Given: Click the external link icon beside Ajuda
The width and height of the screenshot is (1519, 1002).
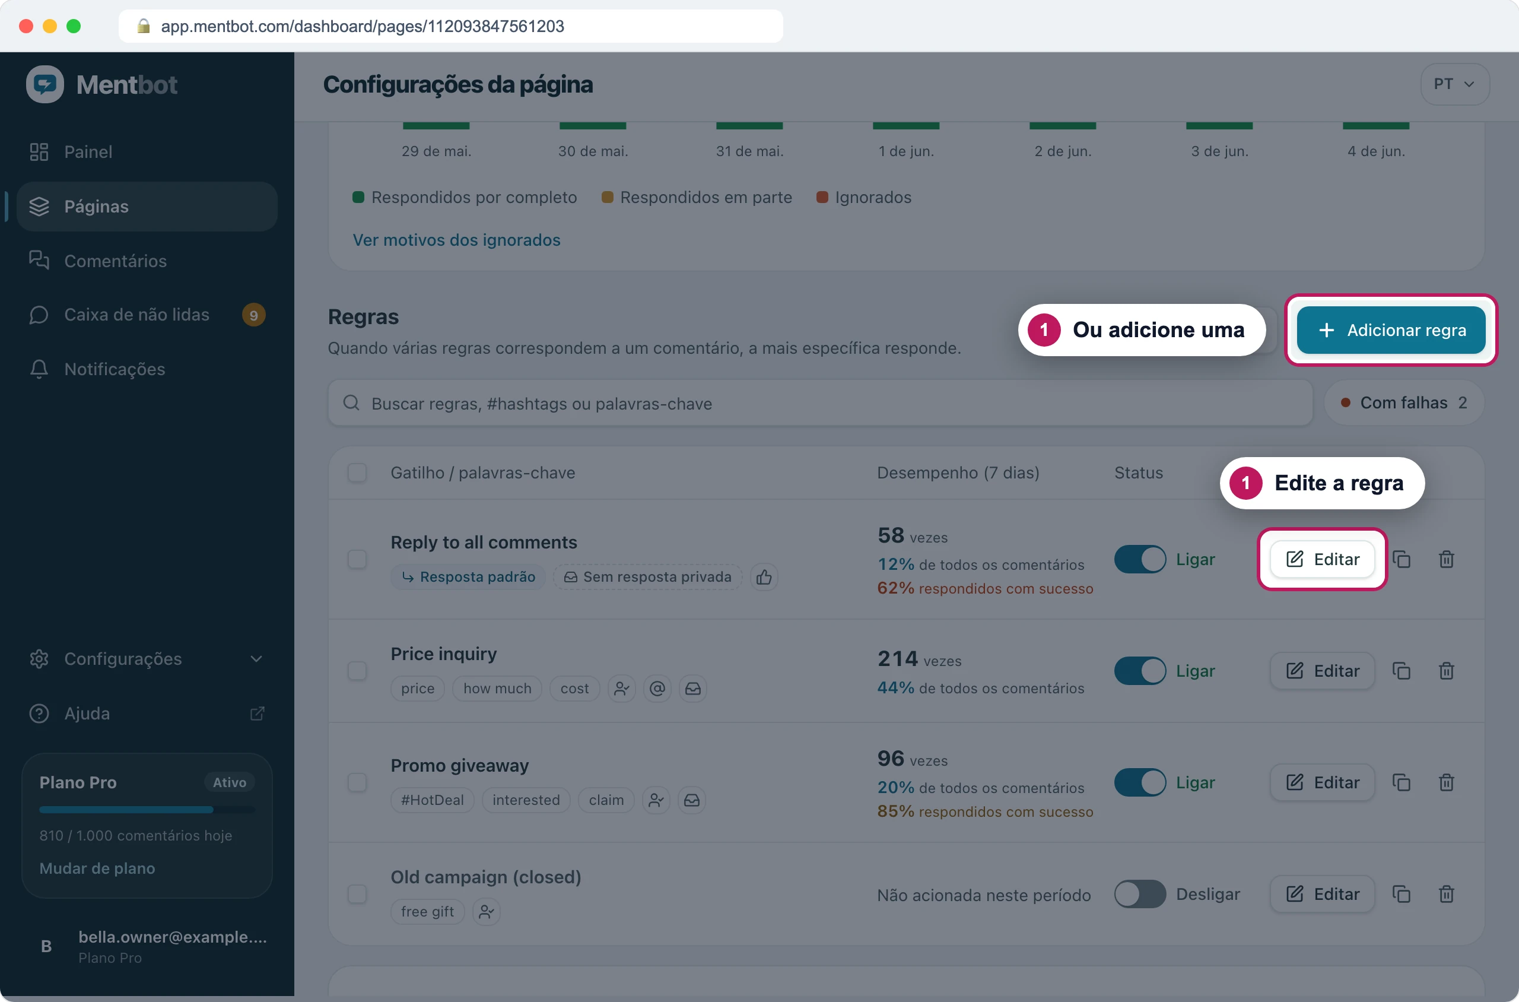Looking at the screenshot, I should click(258, 713).
